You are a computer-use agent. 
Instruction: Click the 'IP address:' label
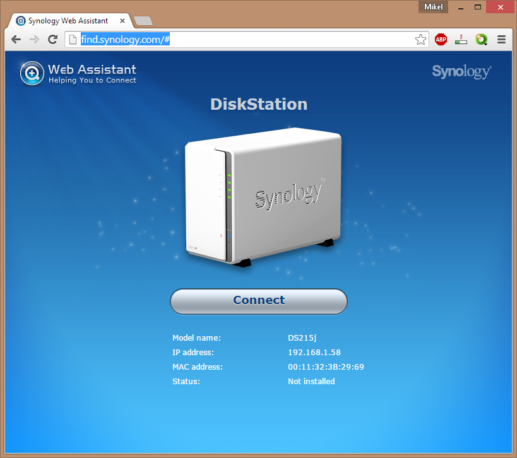193,352
